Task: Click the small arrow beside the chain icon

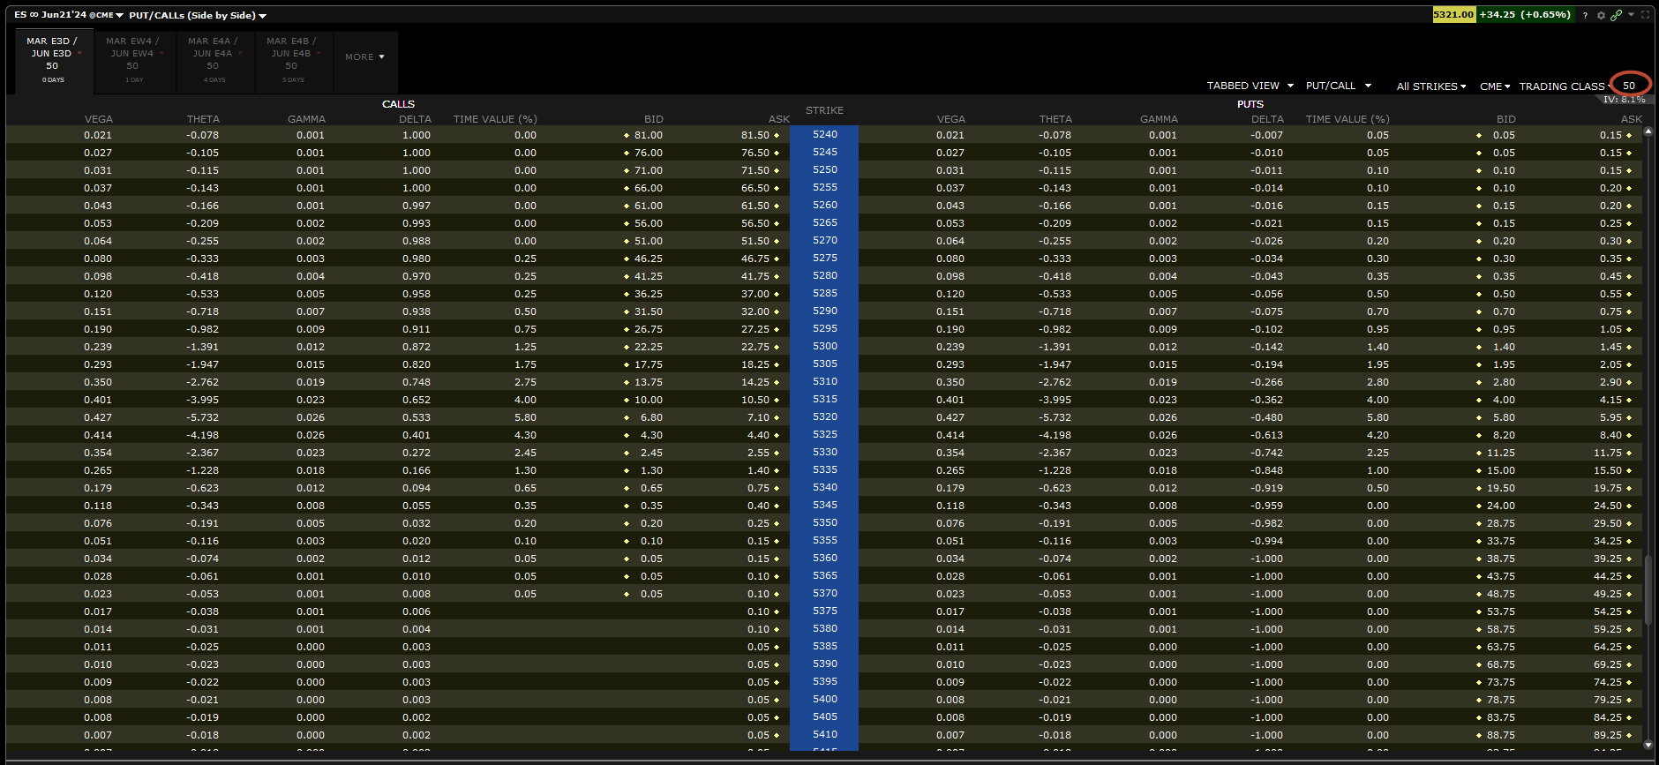Action: click(1631, 15)
